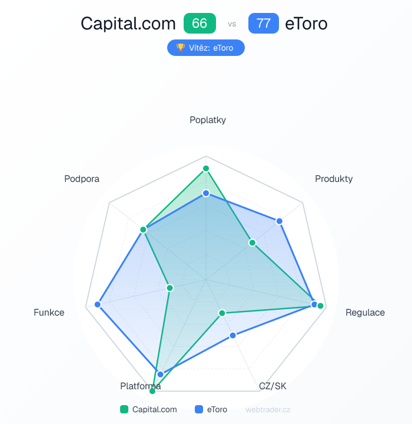Click the Regulace axis label
Image resolution: width=412 pixels, height=424 pixels.
click(365, 312)
